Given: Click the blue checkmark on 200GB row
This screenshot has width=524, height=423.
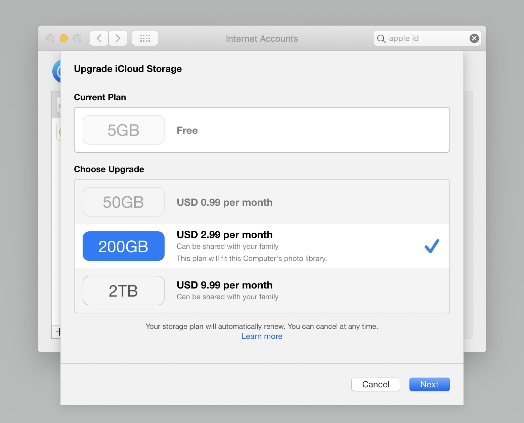Looking at the screenshot, I should (432, 246).
